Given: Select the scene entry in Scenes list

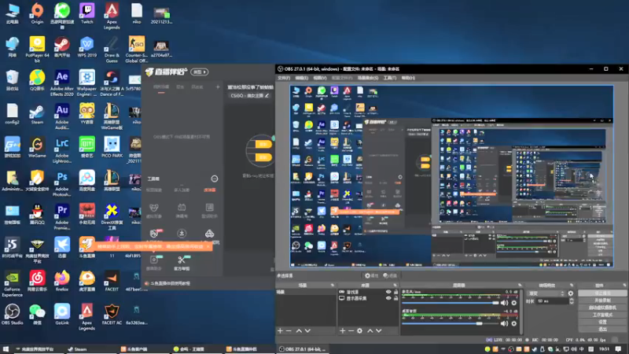Looking at the screenshot, I should click(x=306, y=292).
